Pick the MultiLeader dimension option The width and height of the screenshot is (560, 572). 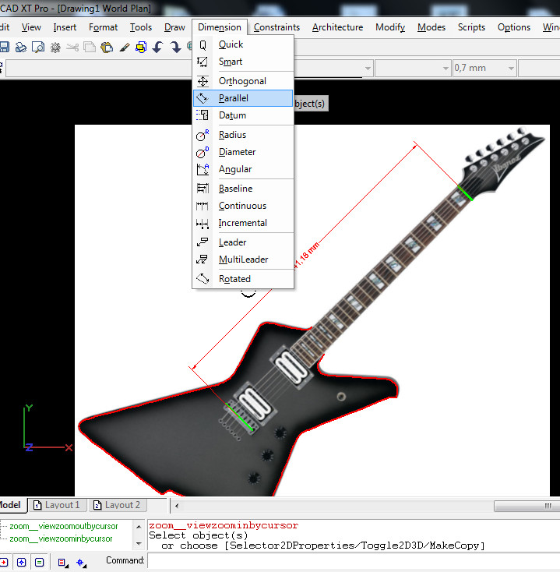click(243, 260)
